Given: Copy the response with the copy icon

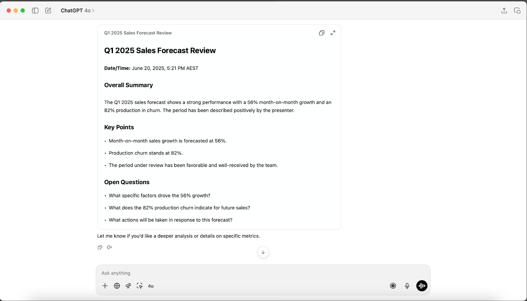Looking at the screenshot, I should click(99, 247).
